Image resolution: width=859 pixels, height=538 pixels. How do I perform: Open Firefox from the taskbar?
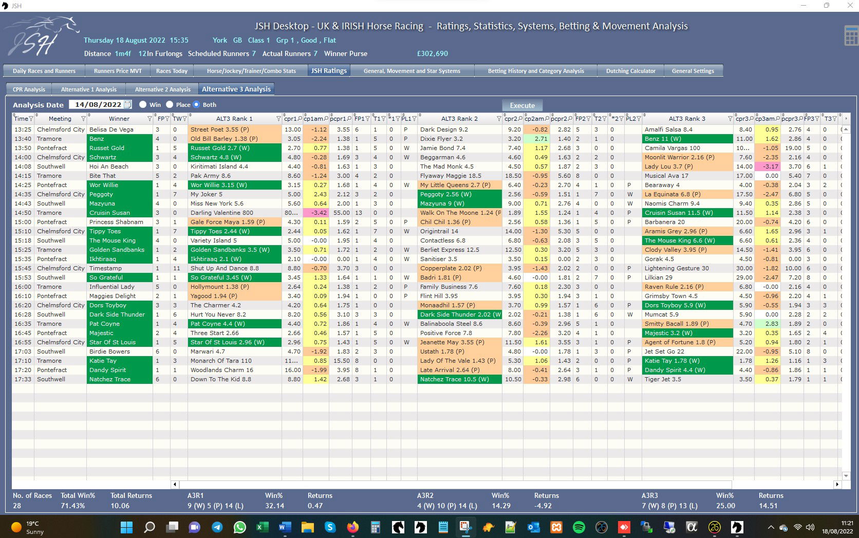pos(352,527)
